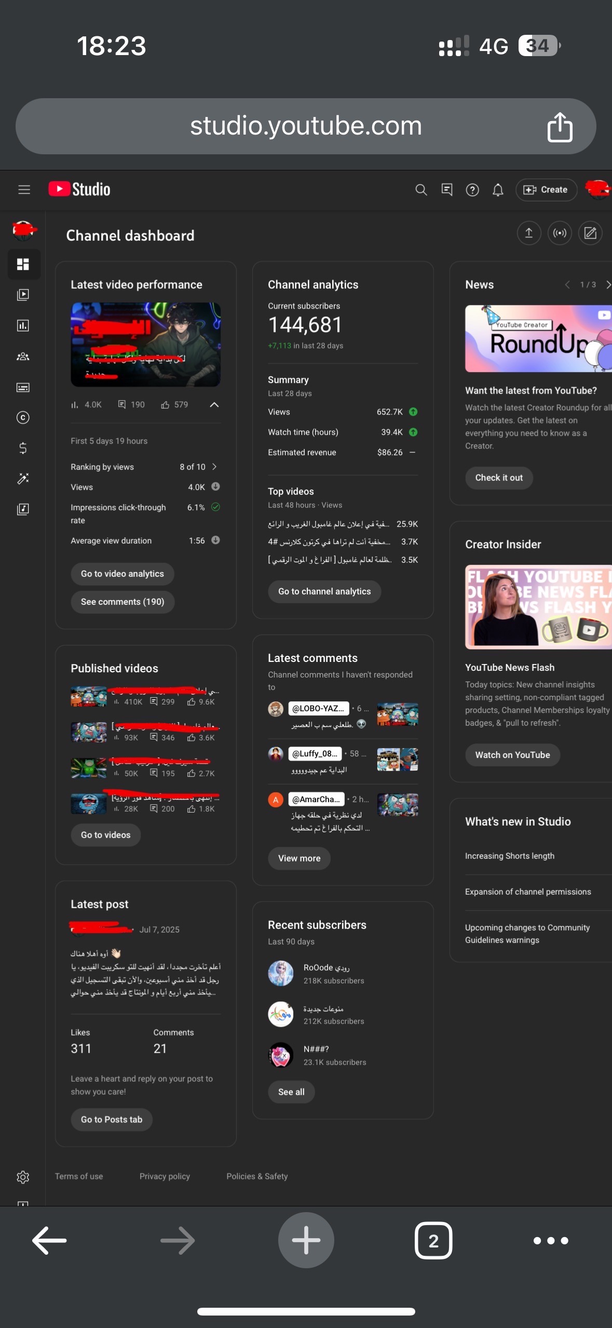Click the Create post icon on the dashboard

point(590,233)
